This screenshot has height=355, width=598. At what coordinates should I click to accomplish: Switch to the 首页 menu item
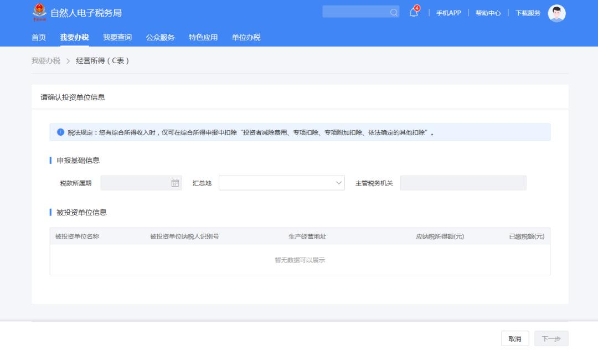pos(38,37)
